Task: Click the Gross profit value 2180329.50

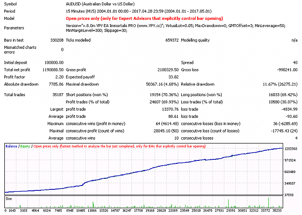Action: (x=168, y=70)
